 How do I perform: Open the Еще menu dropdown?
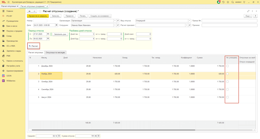248,16
